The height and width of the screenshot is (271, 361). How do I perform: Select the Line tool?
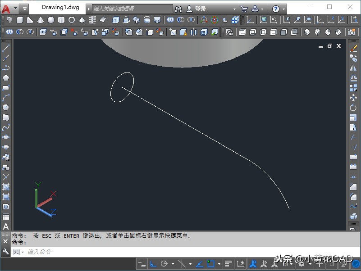(x=5, y=47)
